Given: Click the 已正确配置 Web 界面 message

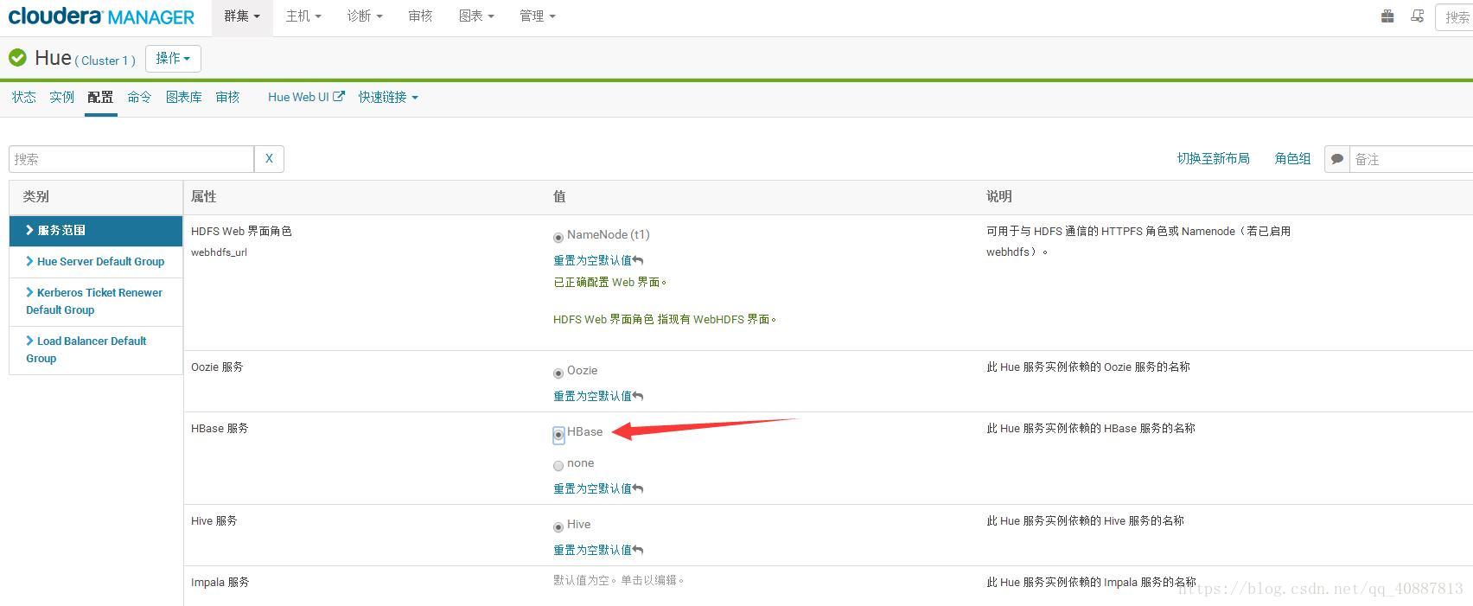Looking at the screenshot, I should [x=610, y=282].
